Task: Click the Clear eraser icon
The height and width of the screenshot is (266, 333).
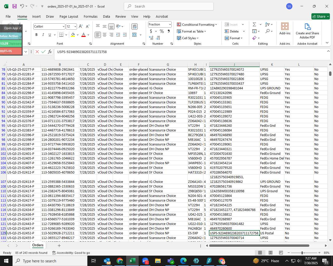Action: coord(254,38)
